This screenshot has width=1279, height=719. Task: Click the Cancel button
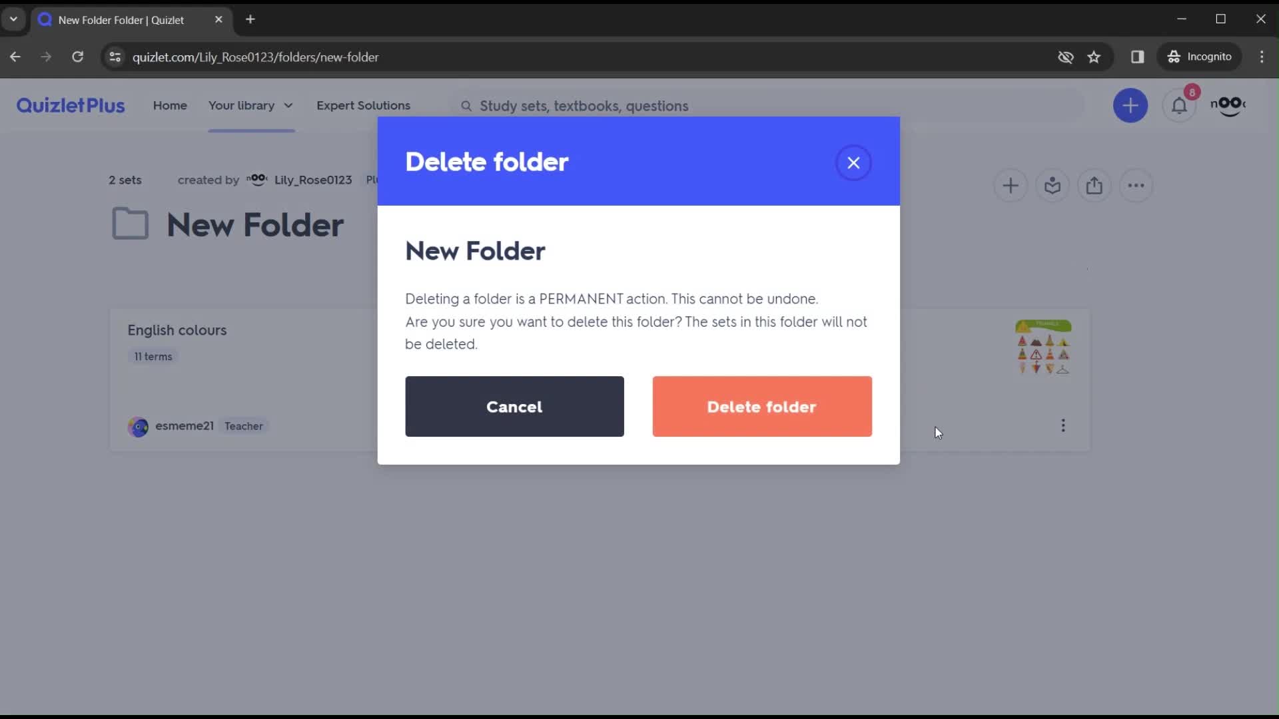tap(514, 407)
